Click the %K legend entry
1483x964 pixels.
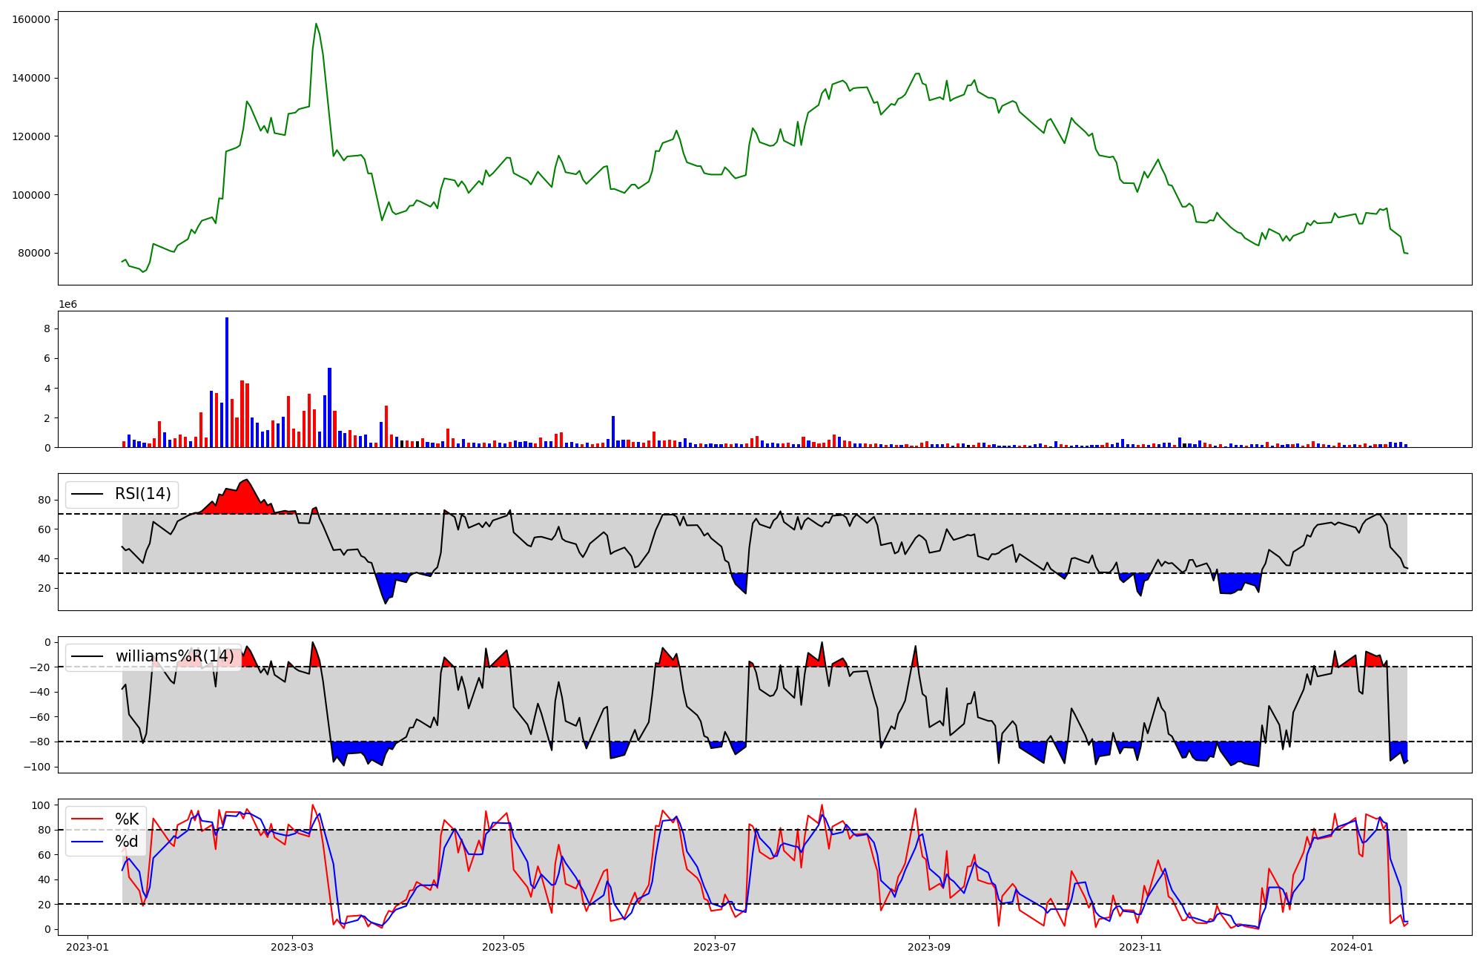(x=127, y=819)
